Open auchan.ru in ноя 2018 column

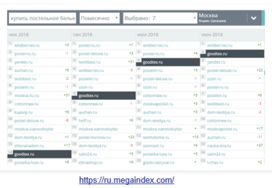23,70
